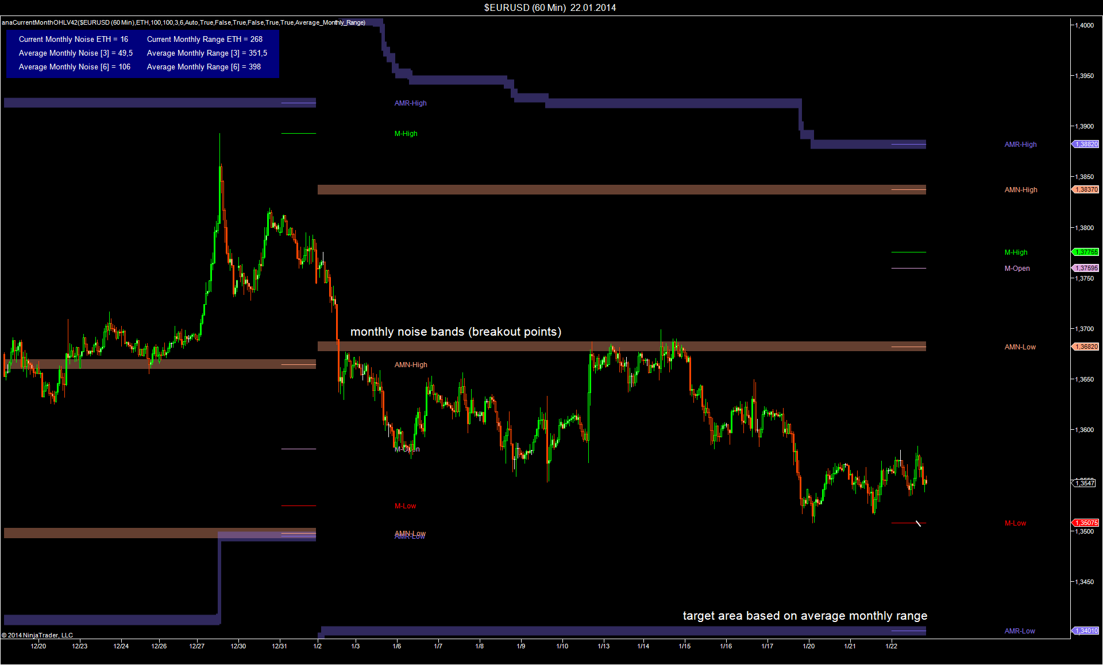
Task: Click the red 1,35075 price marker
Action: 1086,523
